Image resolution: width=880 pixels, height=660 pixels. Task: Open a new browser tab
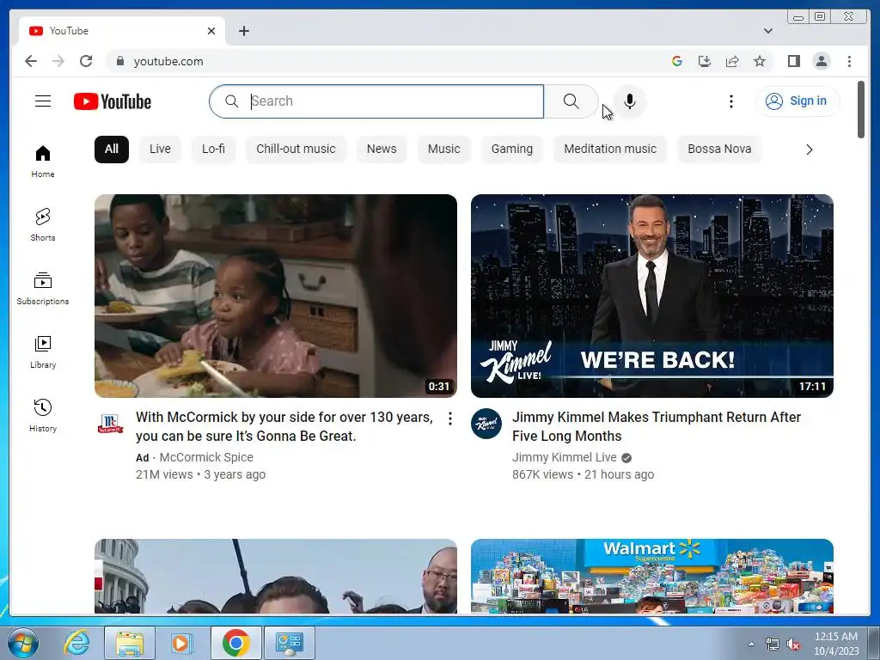[x=243, y=31]
